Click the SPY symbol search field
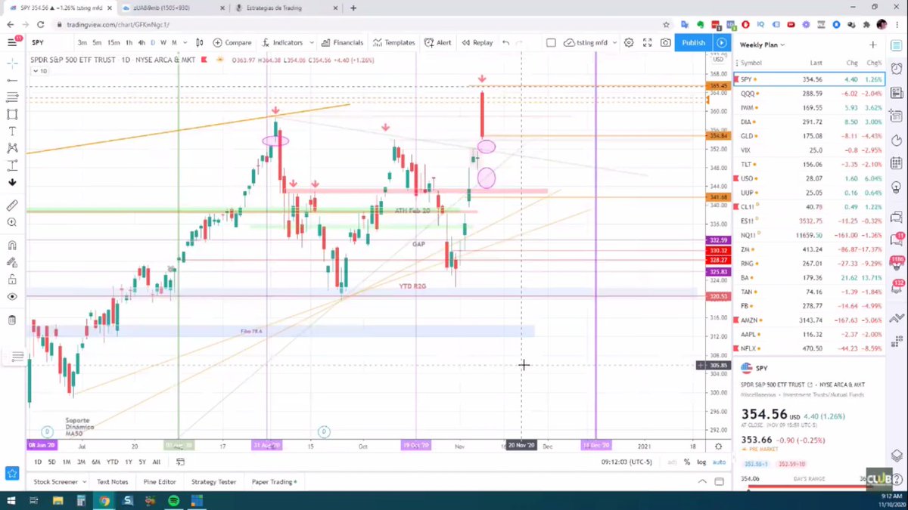908x510 pixels. (49, 43)
